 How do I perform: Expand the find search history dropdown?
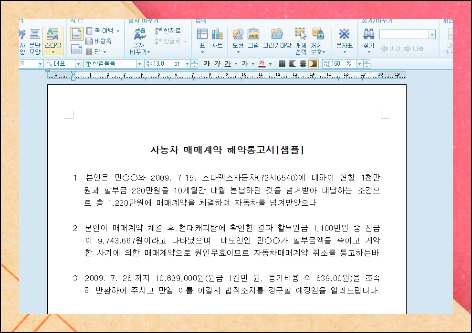pyautogui.click(x=432, y=34)
